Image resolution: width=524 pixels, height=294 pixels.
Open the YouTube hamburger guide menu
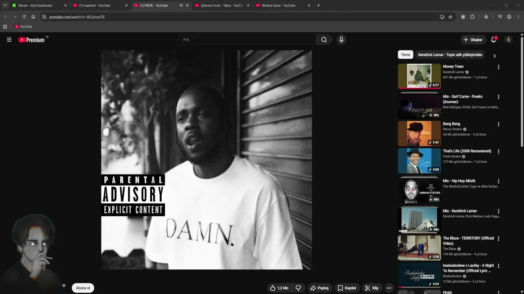[x=9, y=40]
